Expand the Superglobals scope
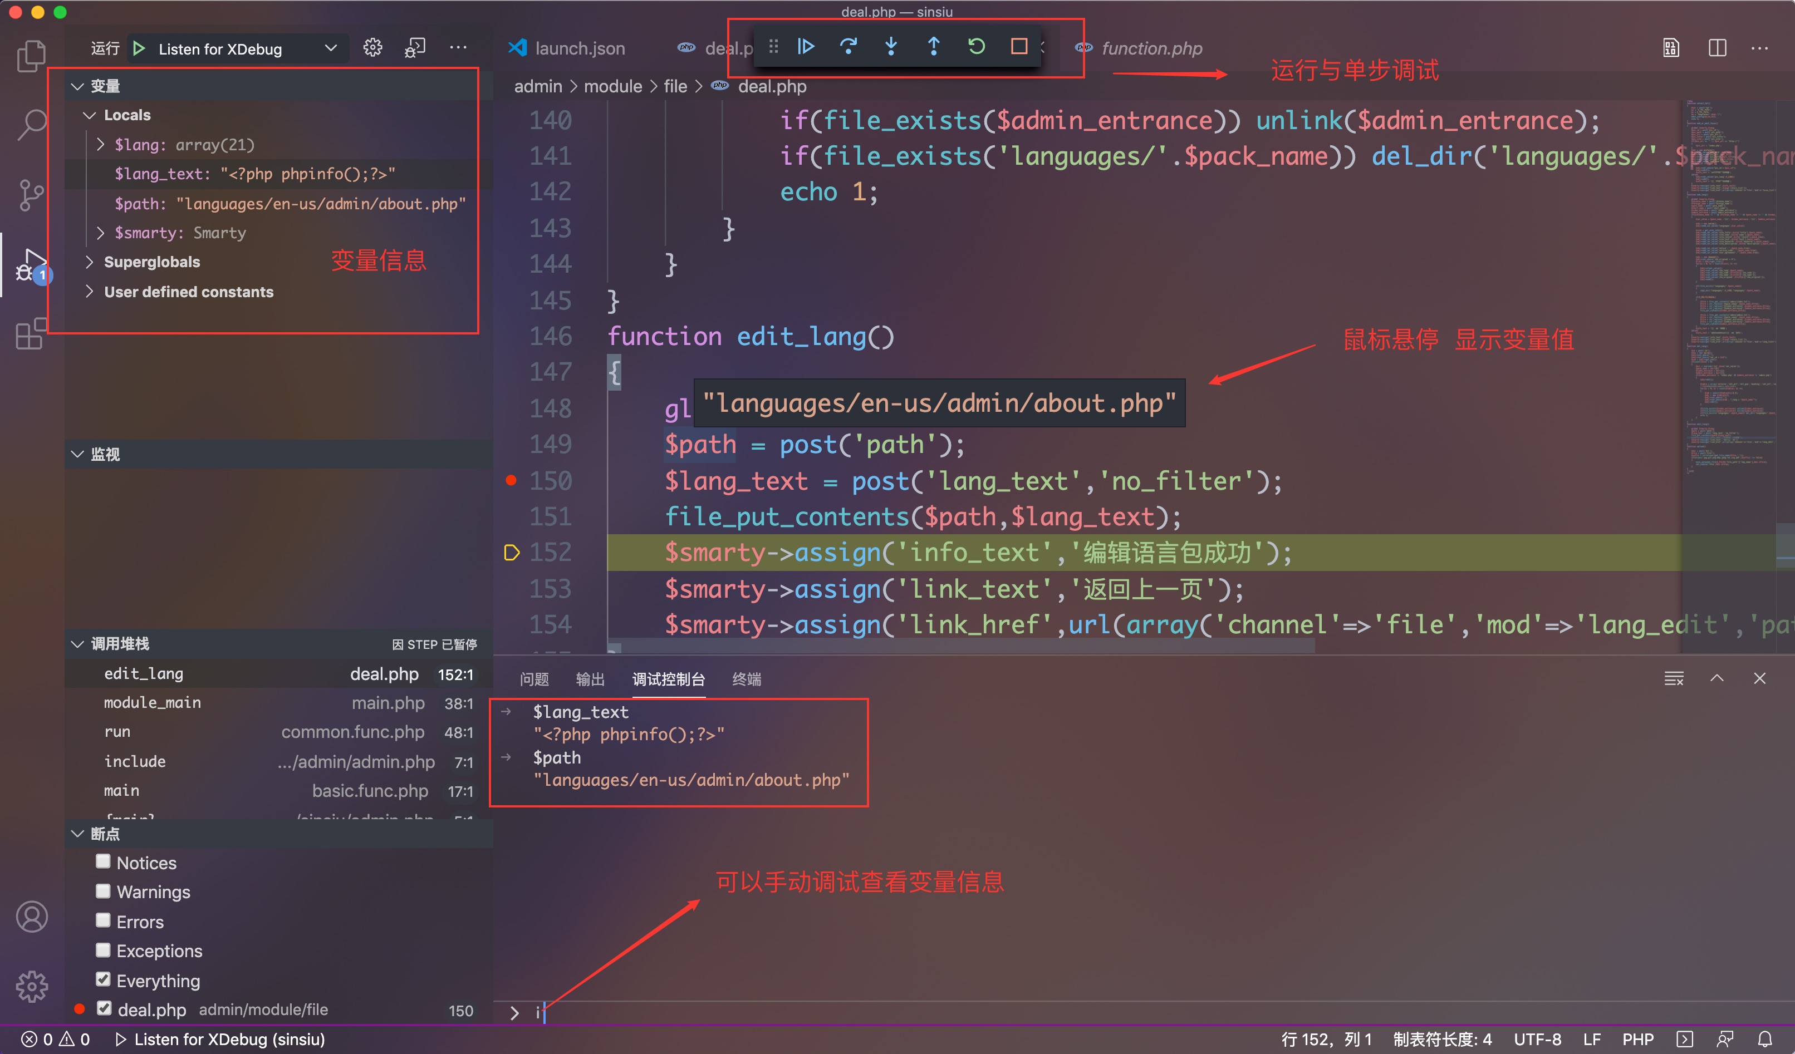Screen dimensions: 1795x1054 point(90,262)
